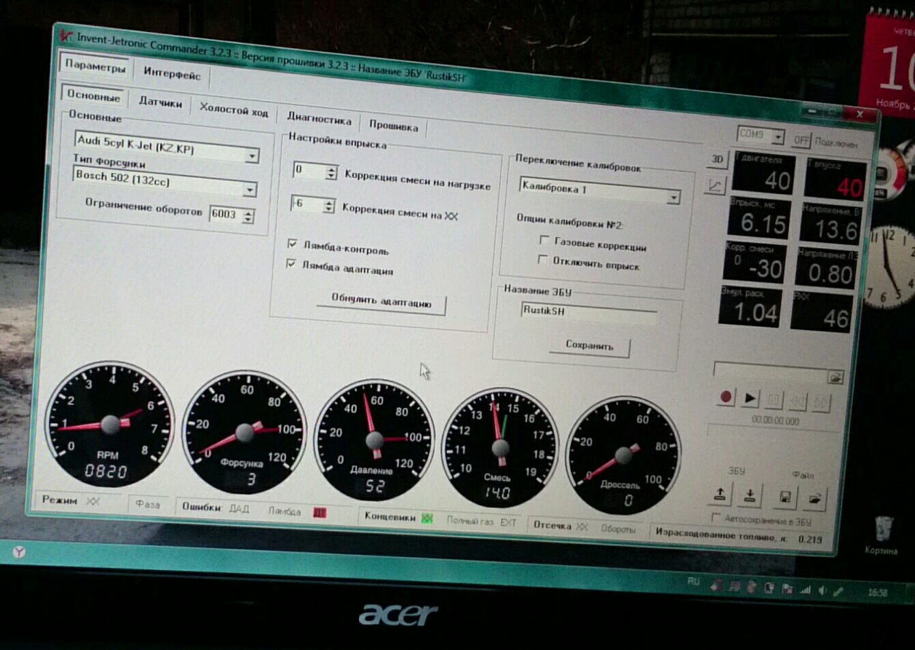Viewport: 915px width, 650px height.
Task: Open the Холостой ход tab
Action: coord(234,109)
